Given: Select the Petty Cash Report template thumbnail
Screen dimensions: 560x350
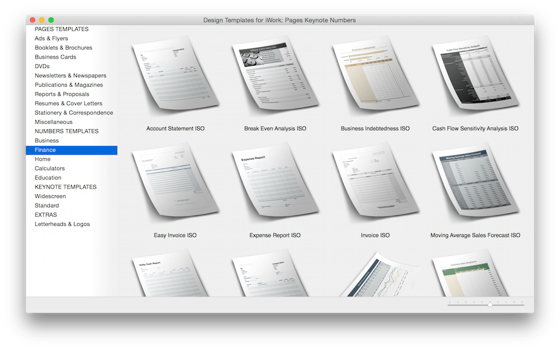Looking at the screenshot, I should coord(171,273).
